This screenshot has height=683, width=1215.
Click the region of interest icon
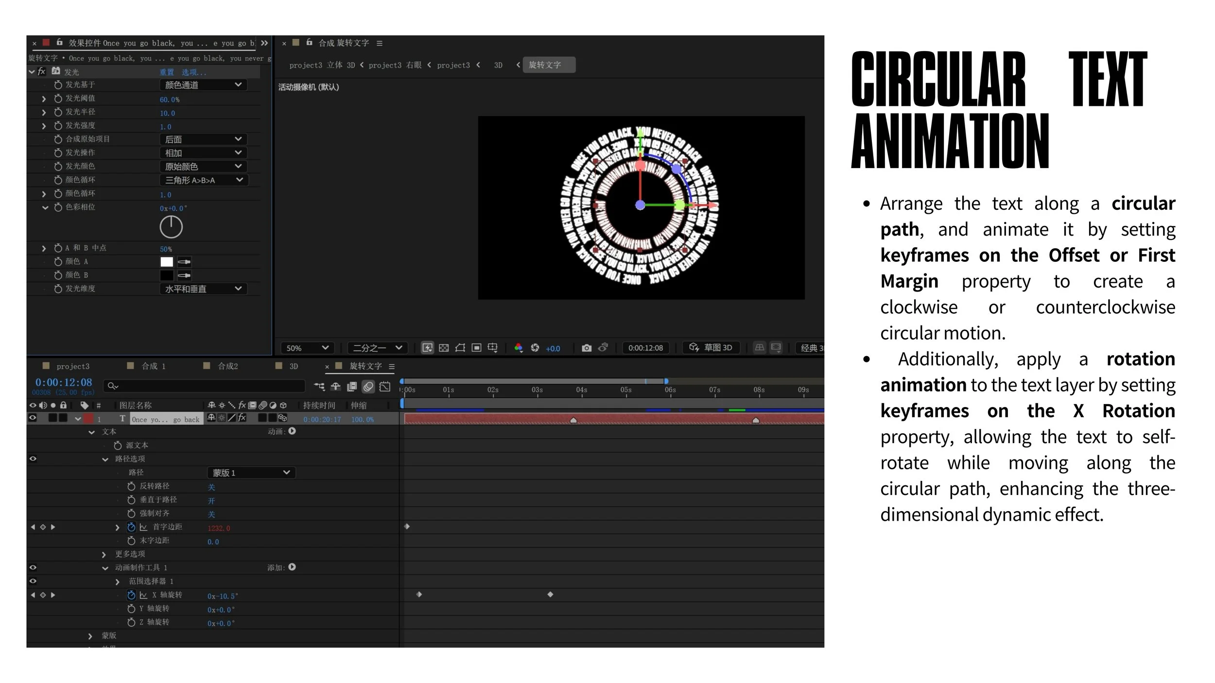coord(477,348)
